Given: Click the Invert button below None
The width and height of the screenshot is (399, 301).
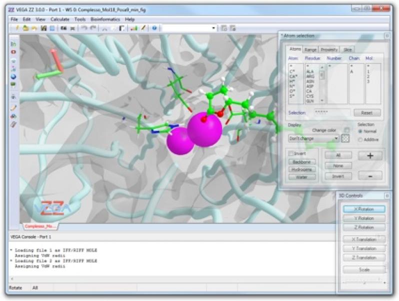Looking at the screenshot, I should [338, 176].
